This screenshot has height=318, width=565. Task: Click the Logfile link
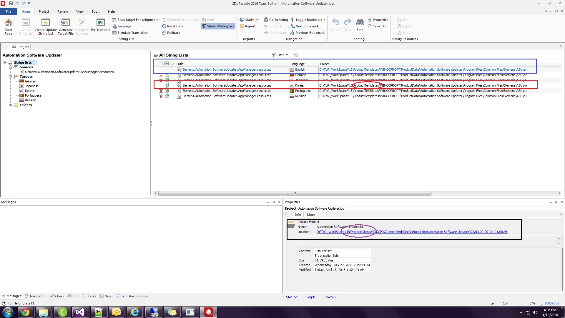tap(311, 297)
